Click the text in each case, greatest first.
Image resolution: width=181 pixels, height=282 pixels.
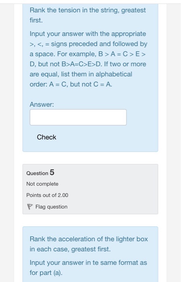(70, 249)
